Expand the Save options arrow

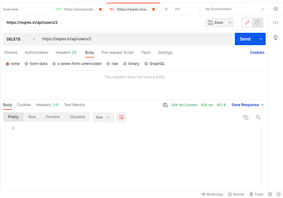[230, 23]
